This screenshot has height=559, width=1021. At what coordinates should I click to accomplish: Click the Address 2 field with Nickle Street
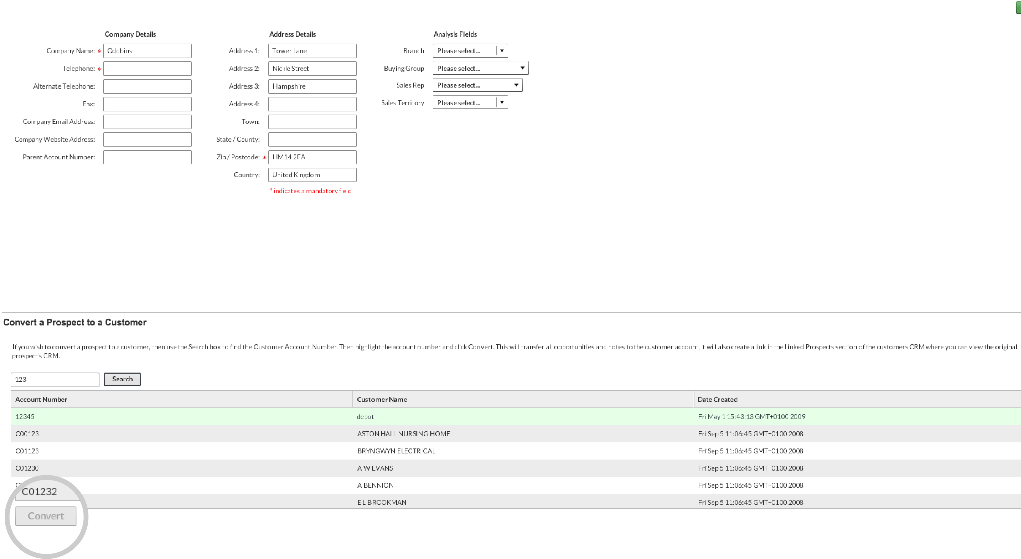pos(312,69)
